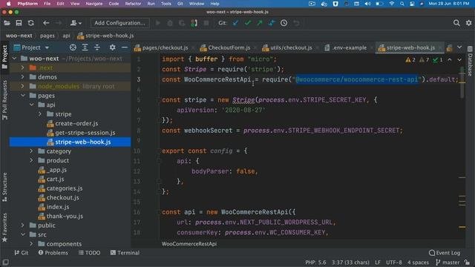Navigate back with arrow icon

(46, 23)
